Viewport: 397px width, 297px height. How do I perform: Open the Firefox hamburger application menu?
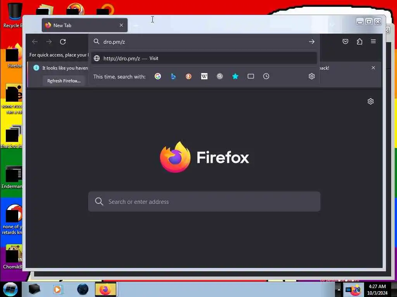[373, 41]
